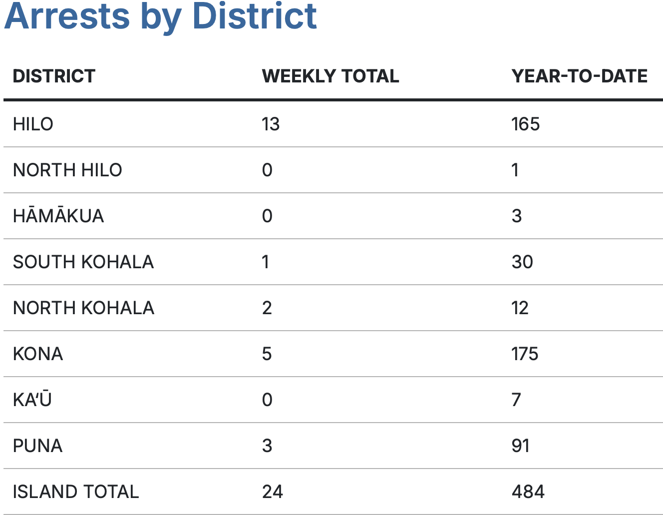Select the NORTH KOHALA district cell
The height and width of the screenshot is (515, 663).
click(x=83, y=308)
